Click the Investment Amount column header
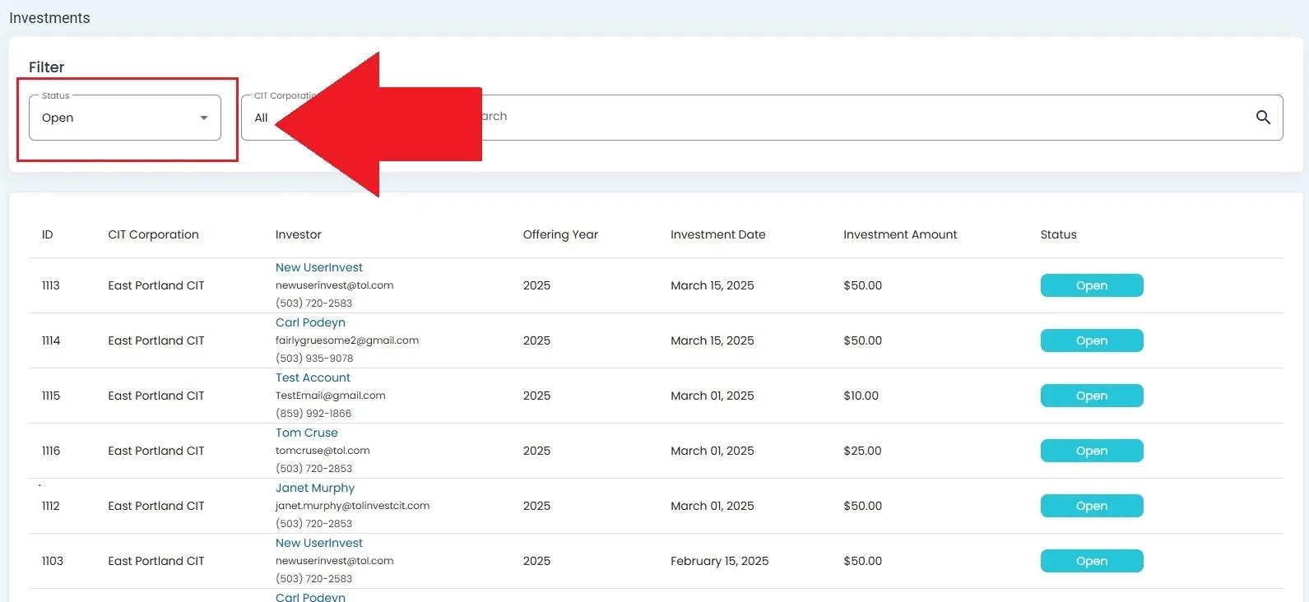 [x=899, y=234]
